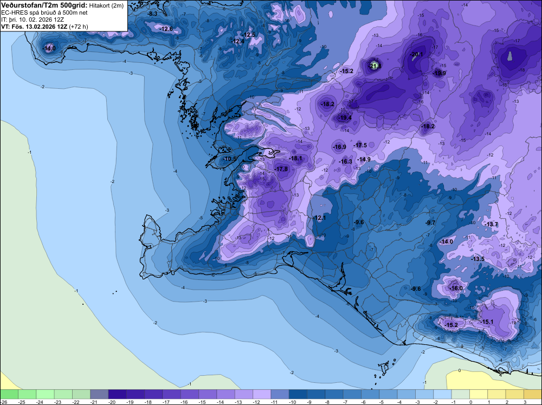This screenshot has width=542, height=405.
Task: Click the 'IT: þri. 10. 02. 2026 12Z' line
Action: point(33,19)
